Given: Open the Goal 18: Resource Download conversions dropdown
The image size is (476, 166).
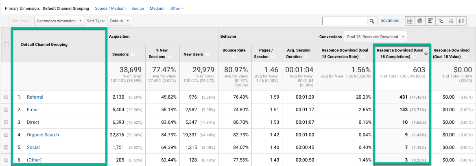Looking at the screenshot, I should [x=375, y=37].
